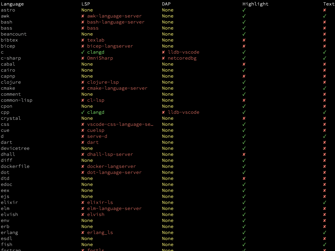Select the DAP column header
Image resolution: width=335 pixels, height=251 pixels.
point(166,4)
